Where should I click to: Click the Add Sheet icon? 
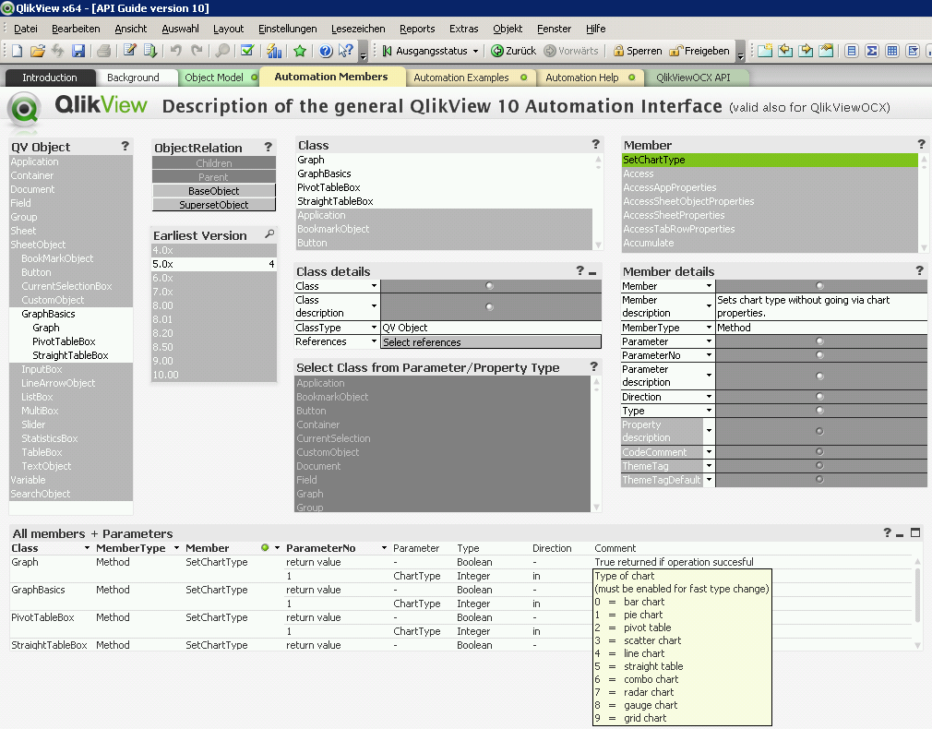[x=765, y=51]
